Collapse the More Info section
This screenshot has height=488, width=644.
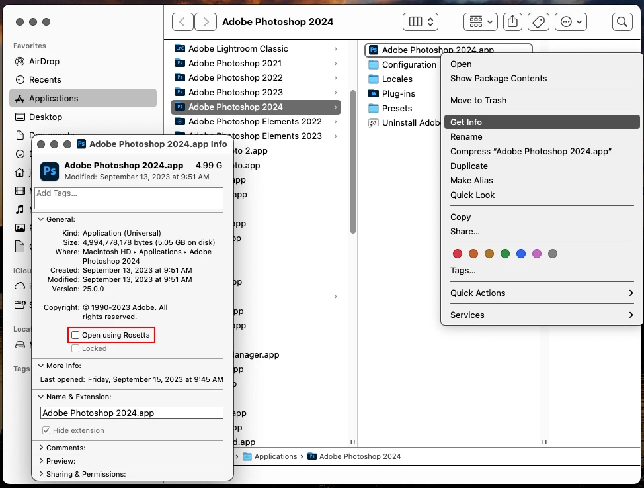click(x=40, y=366)
